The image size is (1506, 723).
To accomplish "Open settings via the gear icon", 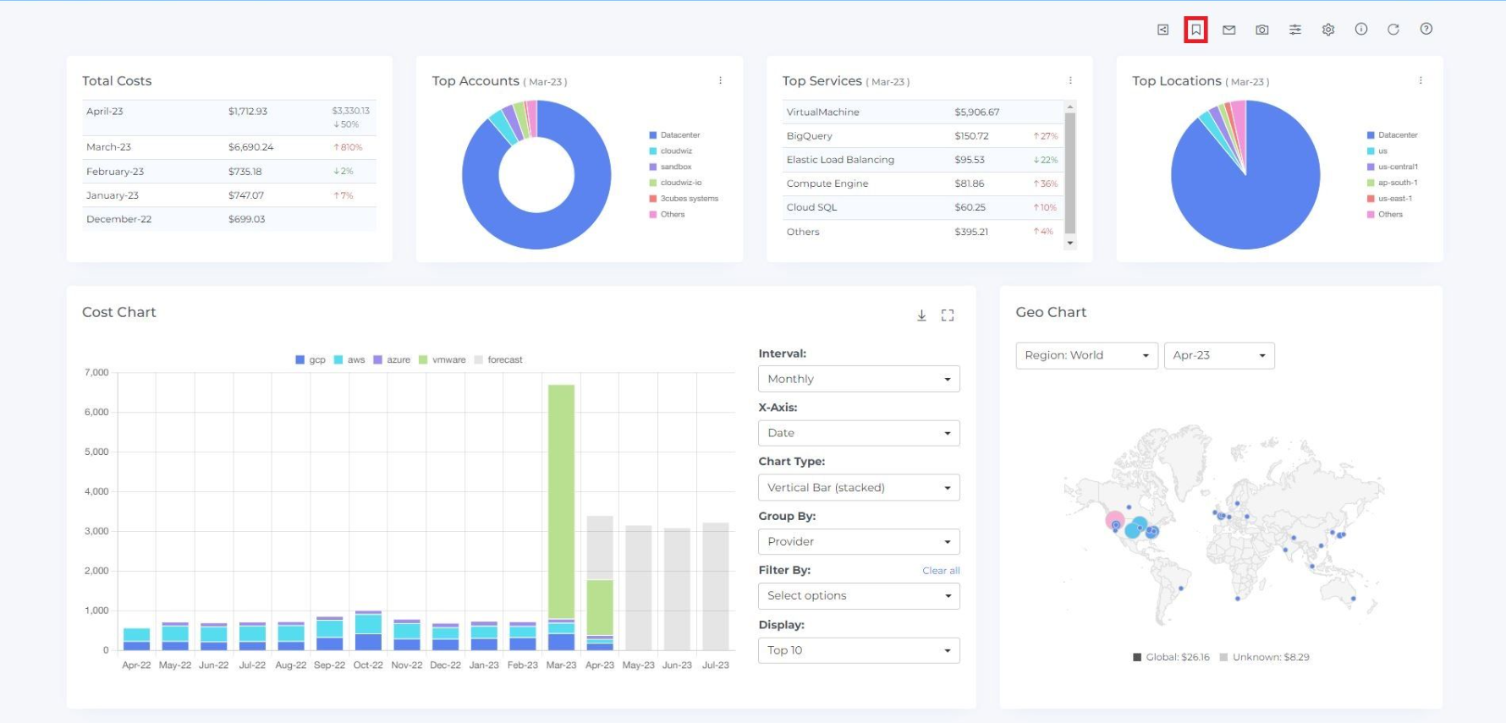I will pyautogui.click(x=1328, y=30).
